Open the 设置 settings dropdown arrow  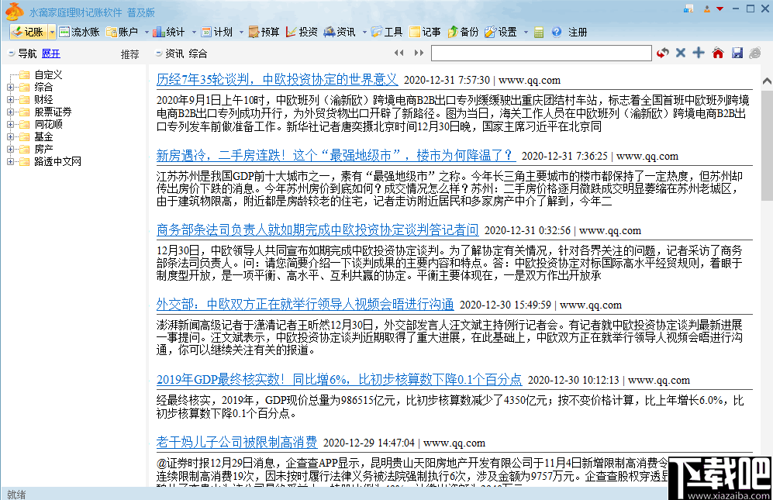[527, 32]
